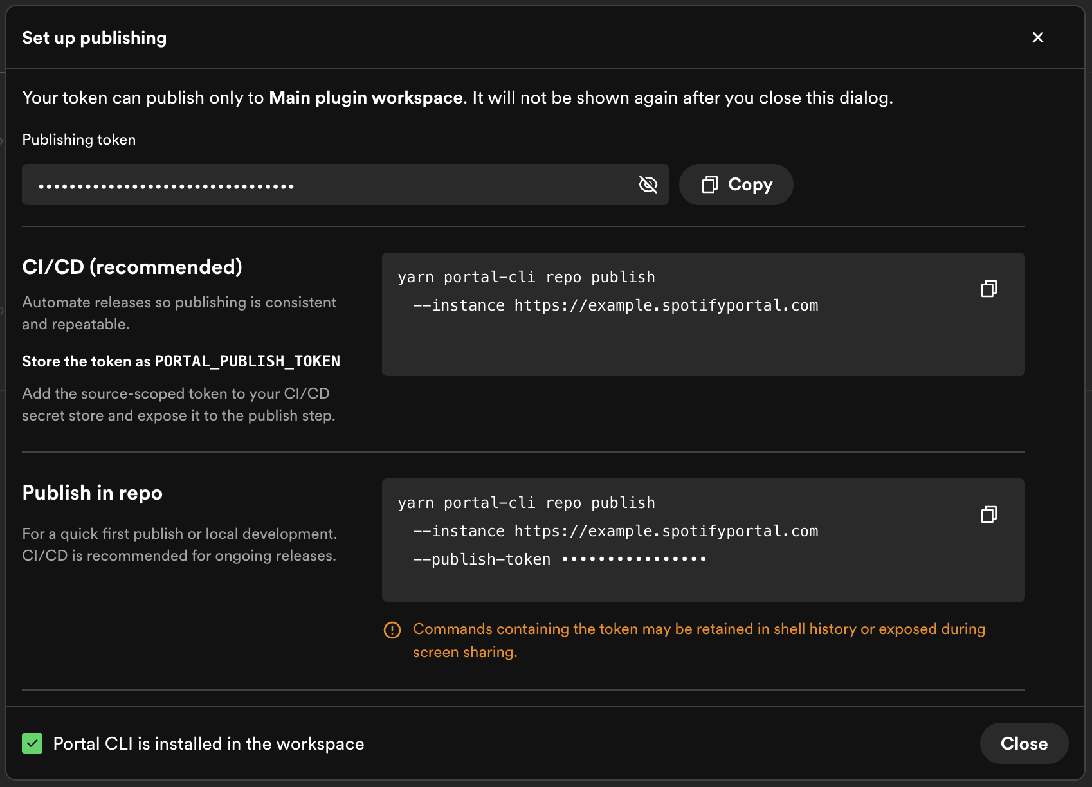Image resolution: width=1092 pixels, height=787 pixels.
Task: Click the instance URL in the CI/CD code block
Action: point(666,305)
